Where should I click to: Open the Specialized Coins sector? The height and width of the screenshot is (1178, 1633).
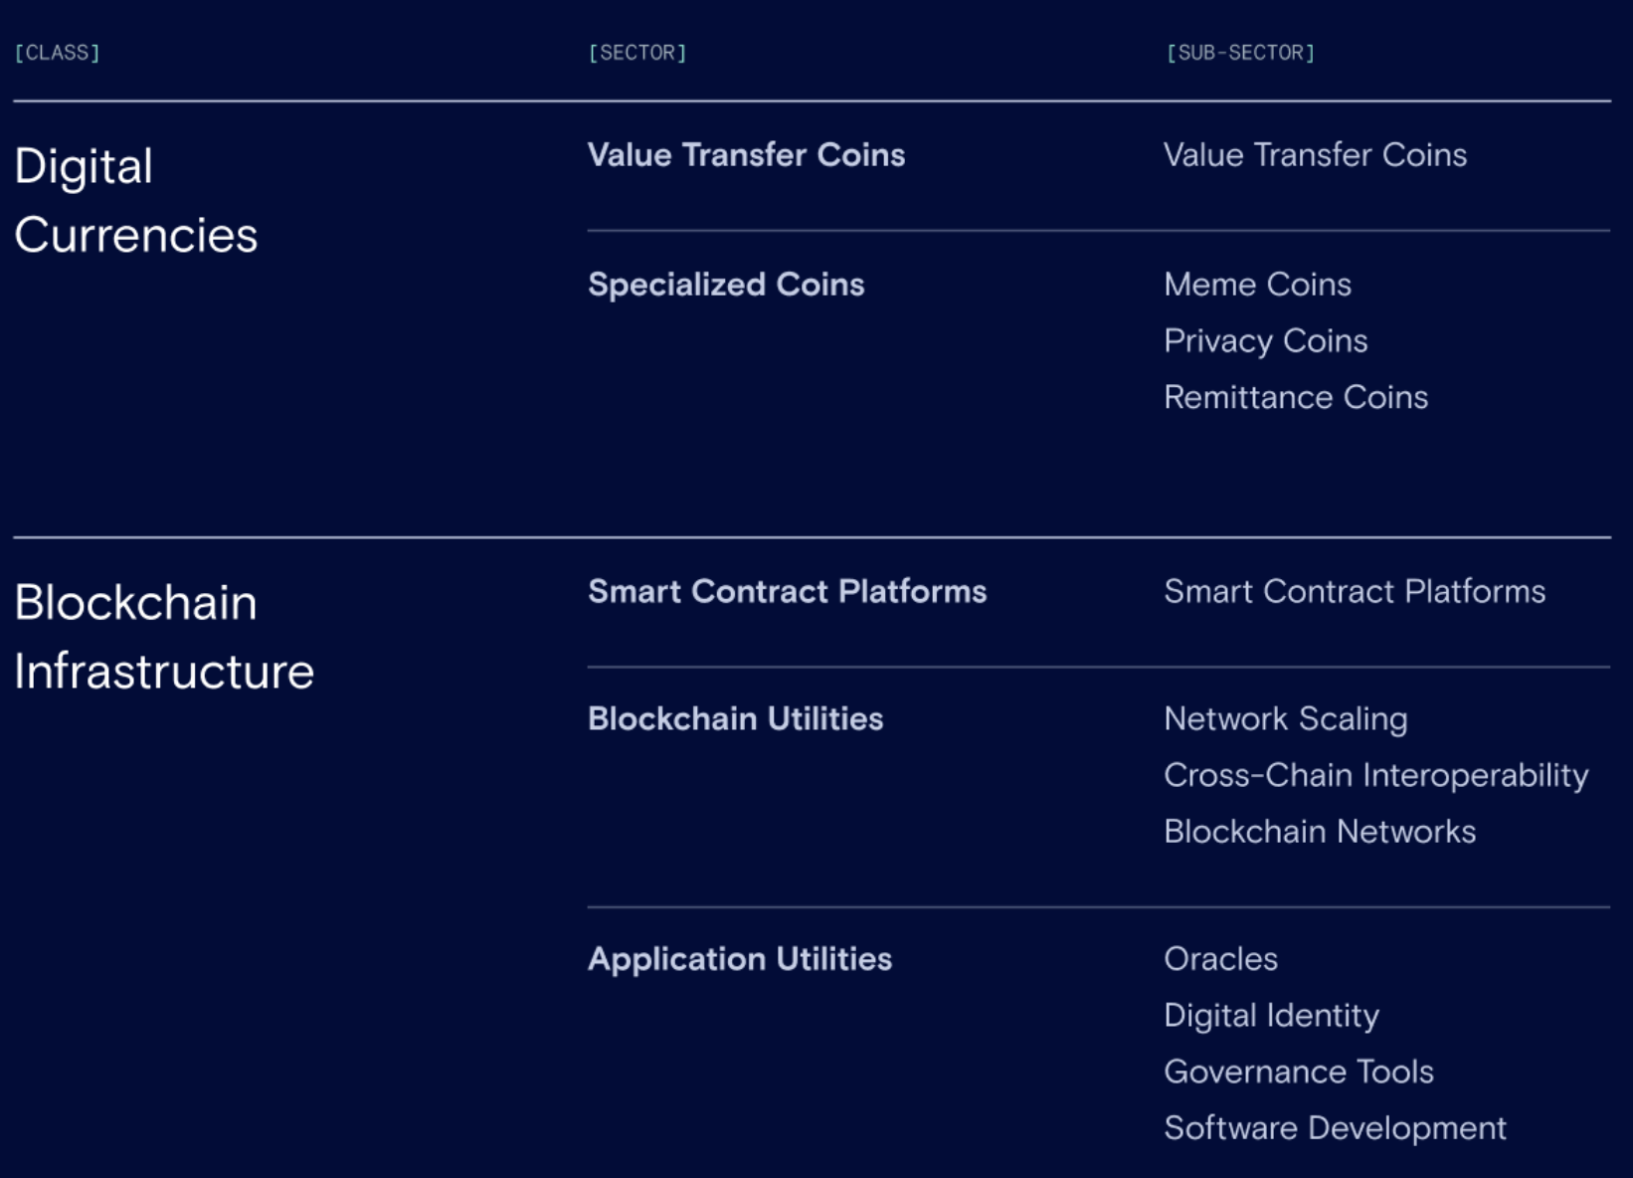pyautogui.click(x=726, y=285)
